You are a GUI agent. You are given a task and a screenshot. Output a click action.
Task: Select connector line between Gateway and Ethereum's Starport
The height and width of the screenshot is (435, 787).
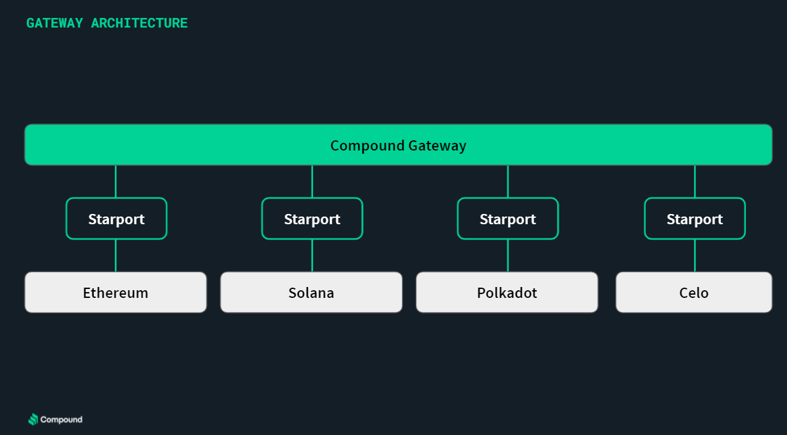(115, 181)
